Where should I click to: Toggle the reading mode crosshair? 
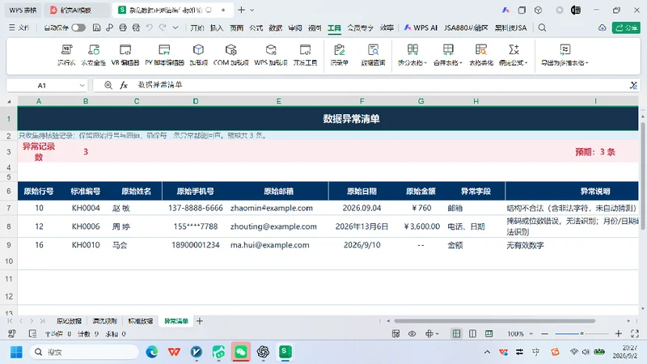coord(429,333)
